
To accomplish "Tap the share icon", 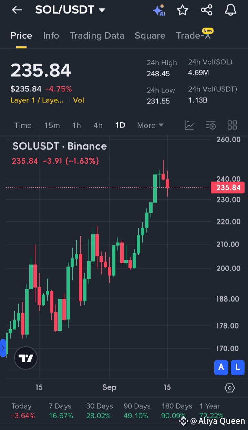I will click(x=207, y=10).
